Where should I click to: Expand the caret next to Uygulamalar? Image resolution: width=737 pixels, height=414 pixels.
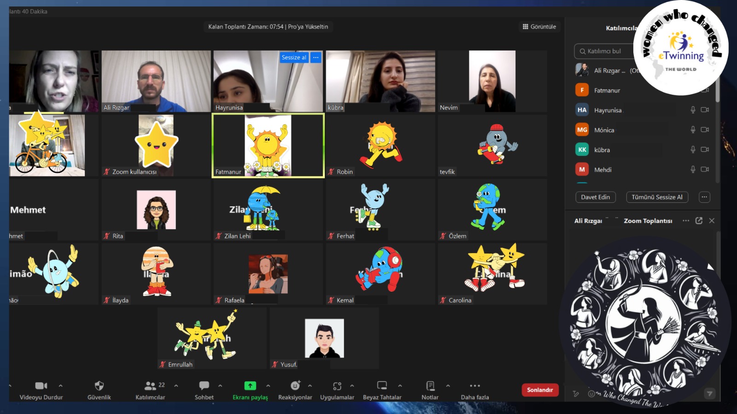352,385
